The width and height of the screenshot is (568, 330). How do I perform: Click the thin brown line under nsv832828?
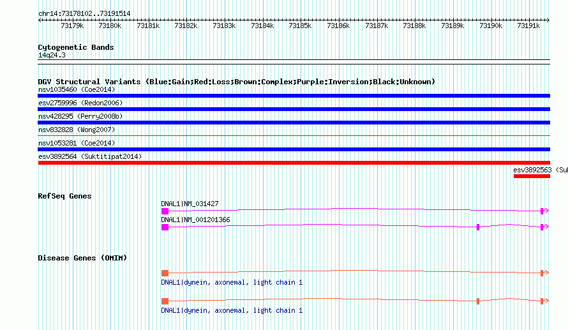pyautogui.click(x=294, y=136)
